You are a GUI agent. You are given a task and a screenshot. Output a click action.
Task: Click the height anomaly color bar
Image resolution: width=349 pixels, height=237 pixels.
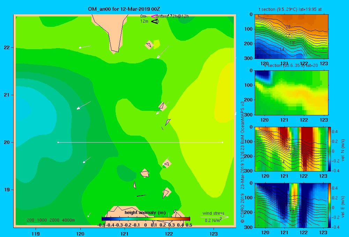pyautogui.click(x=146, y=219)
